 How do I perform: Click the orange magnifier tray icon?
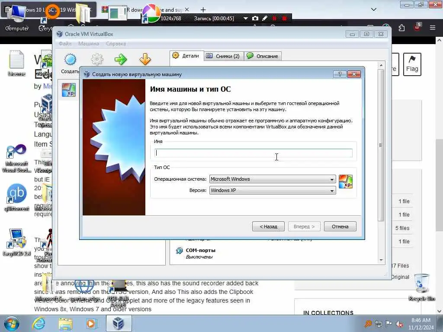[368, 324]
